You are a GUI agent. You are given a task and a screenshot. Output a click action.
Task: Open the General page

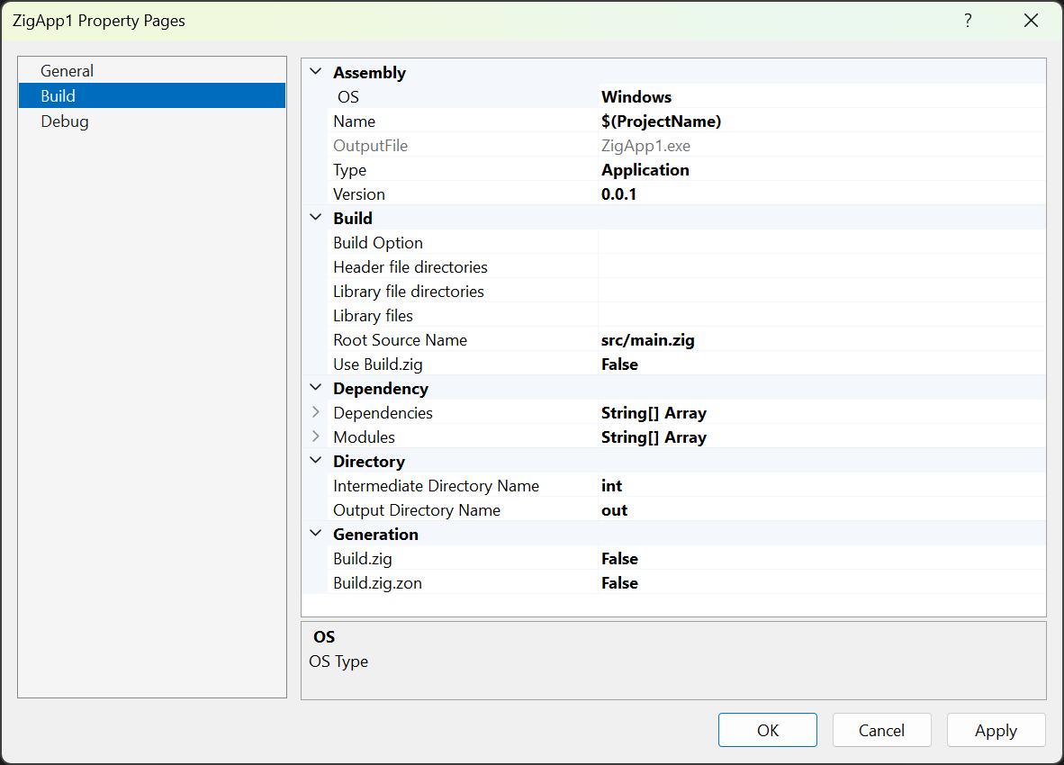point(68,71)
